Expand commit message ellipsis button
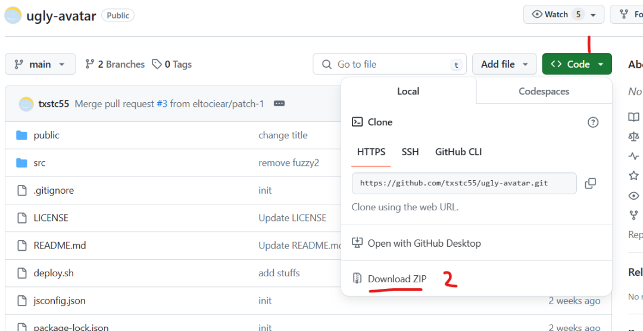The width and height of the screenshot is (643, 331). coord(279,103)
